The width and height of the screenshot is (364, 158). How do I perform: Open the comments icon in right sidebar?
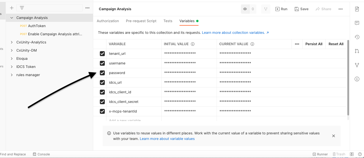tap(357, 23)
